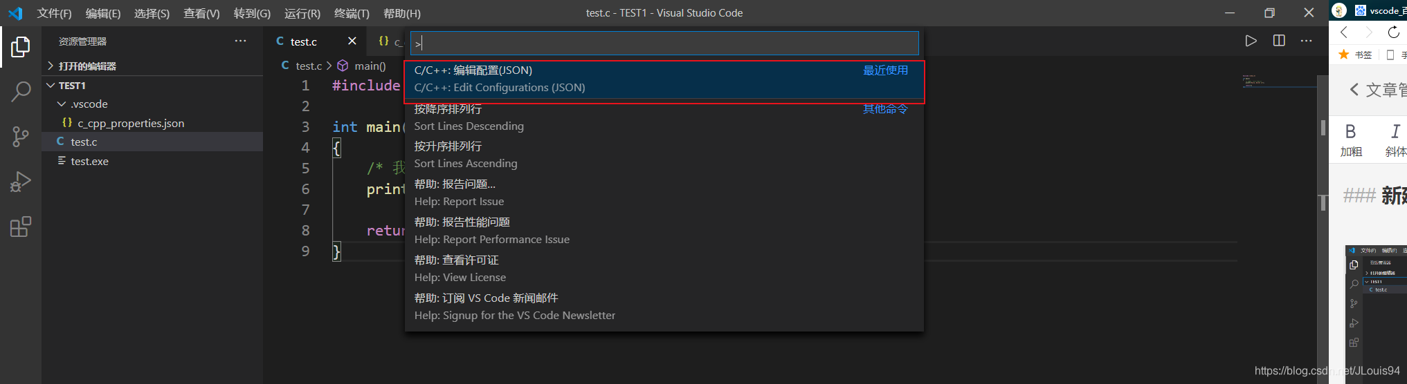Click the bookmarks star in browser
The height and width of the screenshot is (384, 1407).
(x=1344, y=54)
